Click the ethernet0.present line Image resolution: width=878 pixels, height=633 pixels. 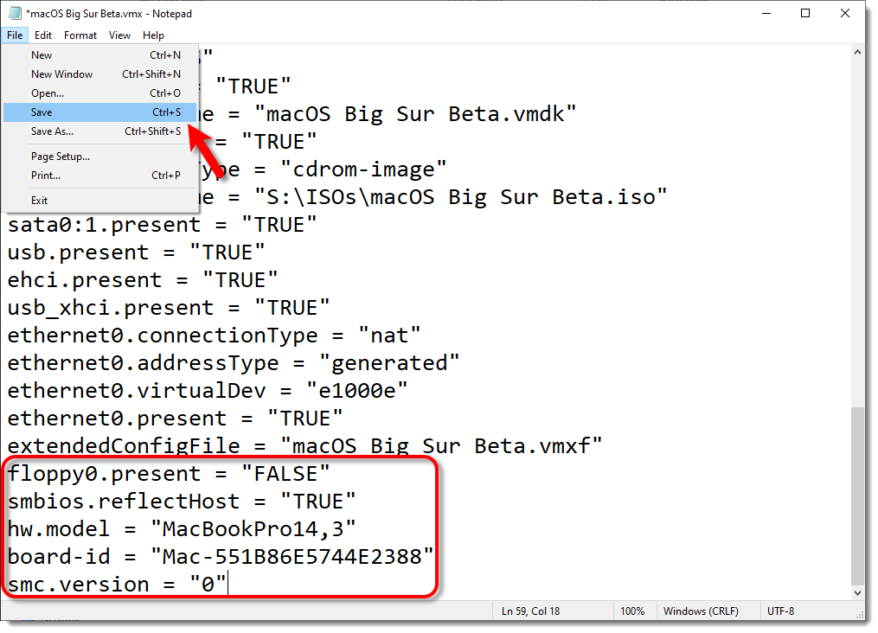coord(175,419)
